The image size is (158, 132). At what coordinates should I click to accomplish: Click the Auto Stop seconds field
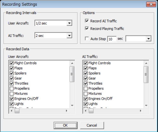pyautogui.click(x=112, y=39)
